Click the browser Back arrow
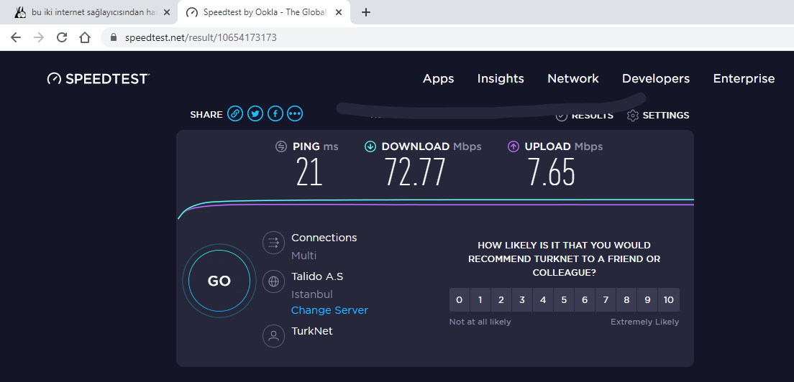The width and height of the screenshot is (794, 382). [16, 37]
